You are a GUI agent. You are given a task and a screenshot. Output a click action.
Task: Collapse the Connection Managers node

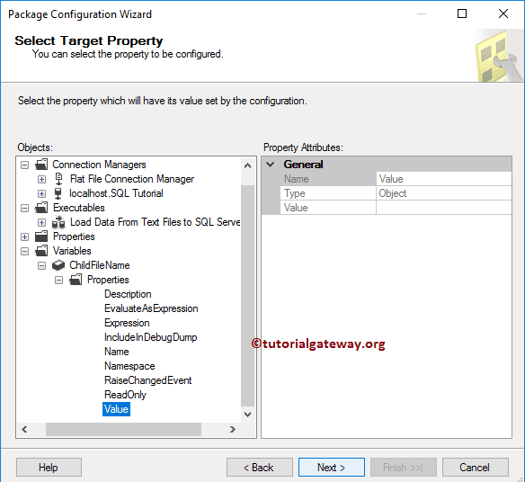click(24, 165)
